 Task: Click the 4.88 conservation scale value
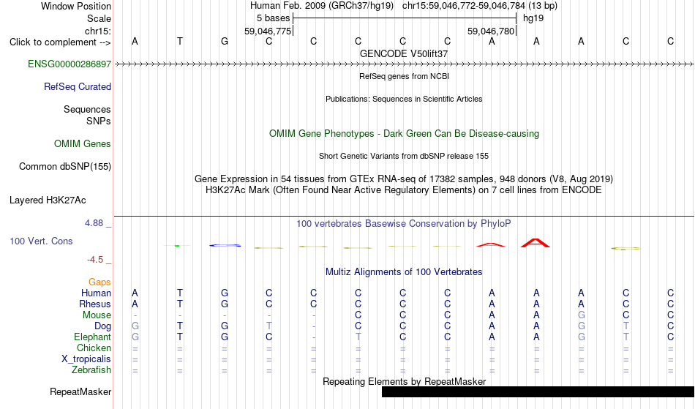[x=94, y=223]
